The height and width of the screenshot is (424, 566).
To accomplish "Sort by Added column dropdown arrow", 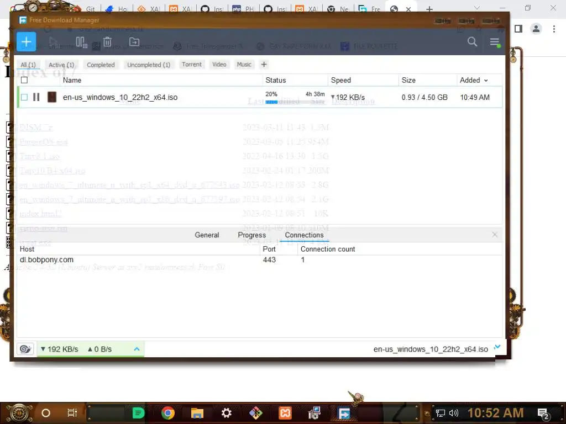I will pos(486,81).
